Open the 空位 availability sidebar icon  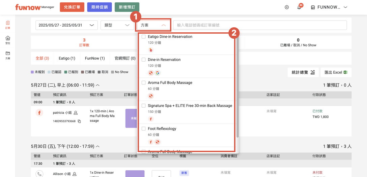pos(8,40)
